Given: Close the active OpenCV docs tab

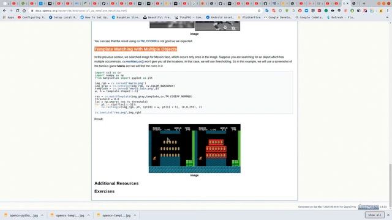Looking at the screenshot, I should (347, 4).
